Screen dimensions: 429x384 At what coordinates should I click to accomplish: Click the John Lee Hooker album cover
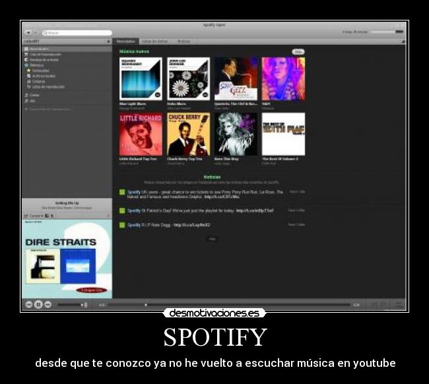coord(189,79)
